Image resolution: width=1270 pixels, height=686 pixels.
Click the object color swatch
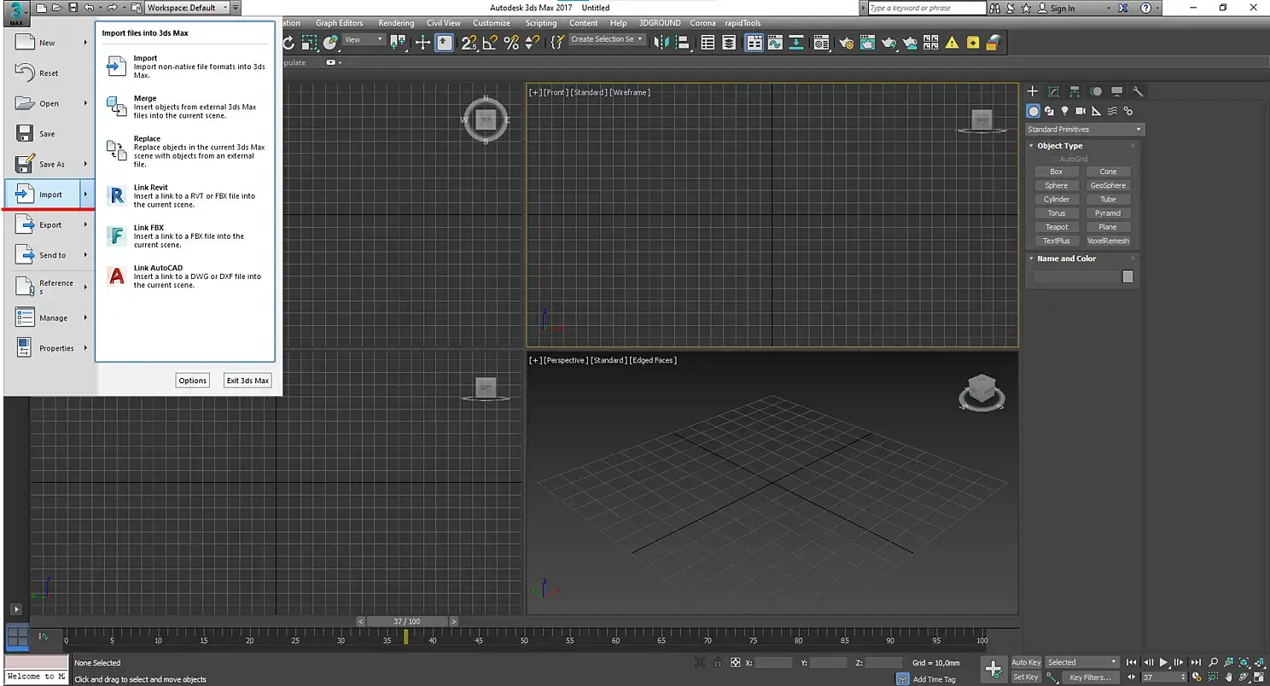[x=1127, y=276]
